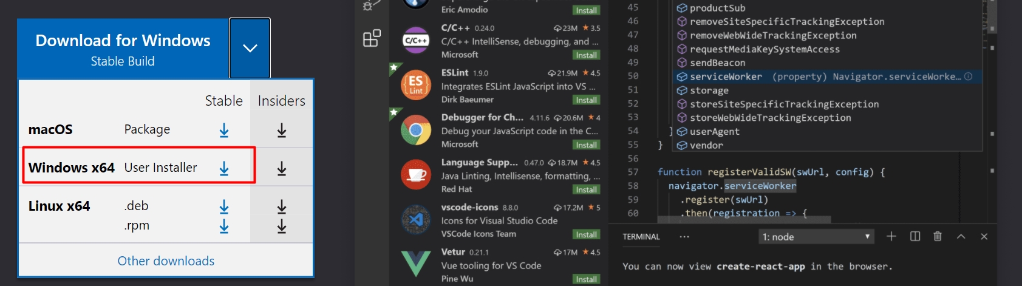Install Eric Amodio's extension
The image size is (1022, 286).
click(586, 10)
